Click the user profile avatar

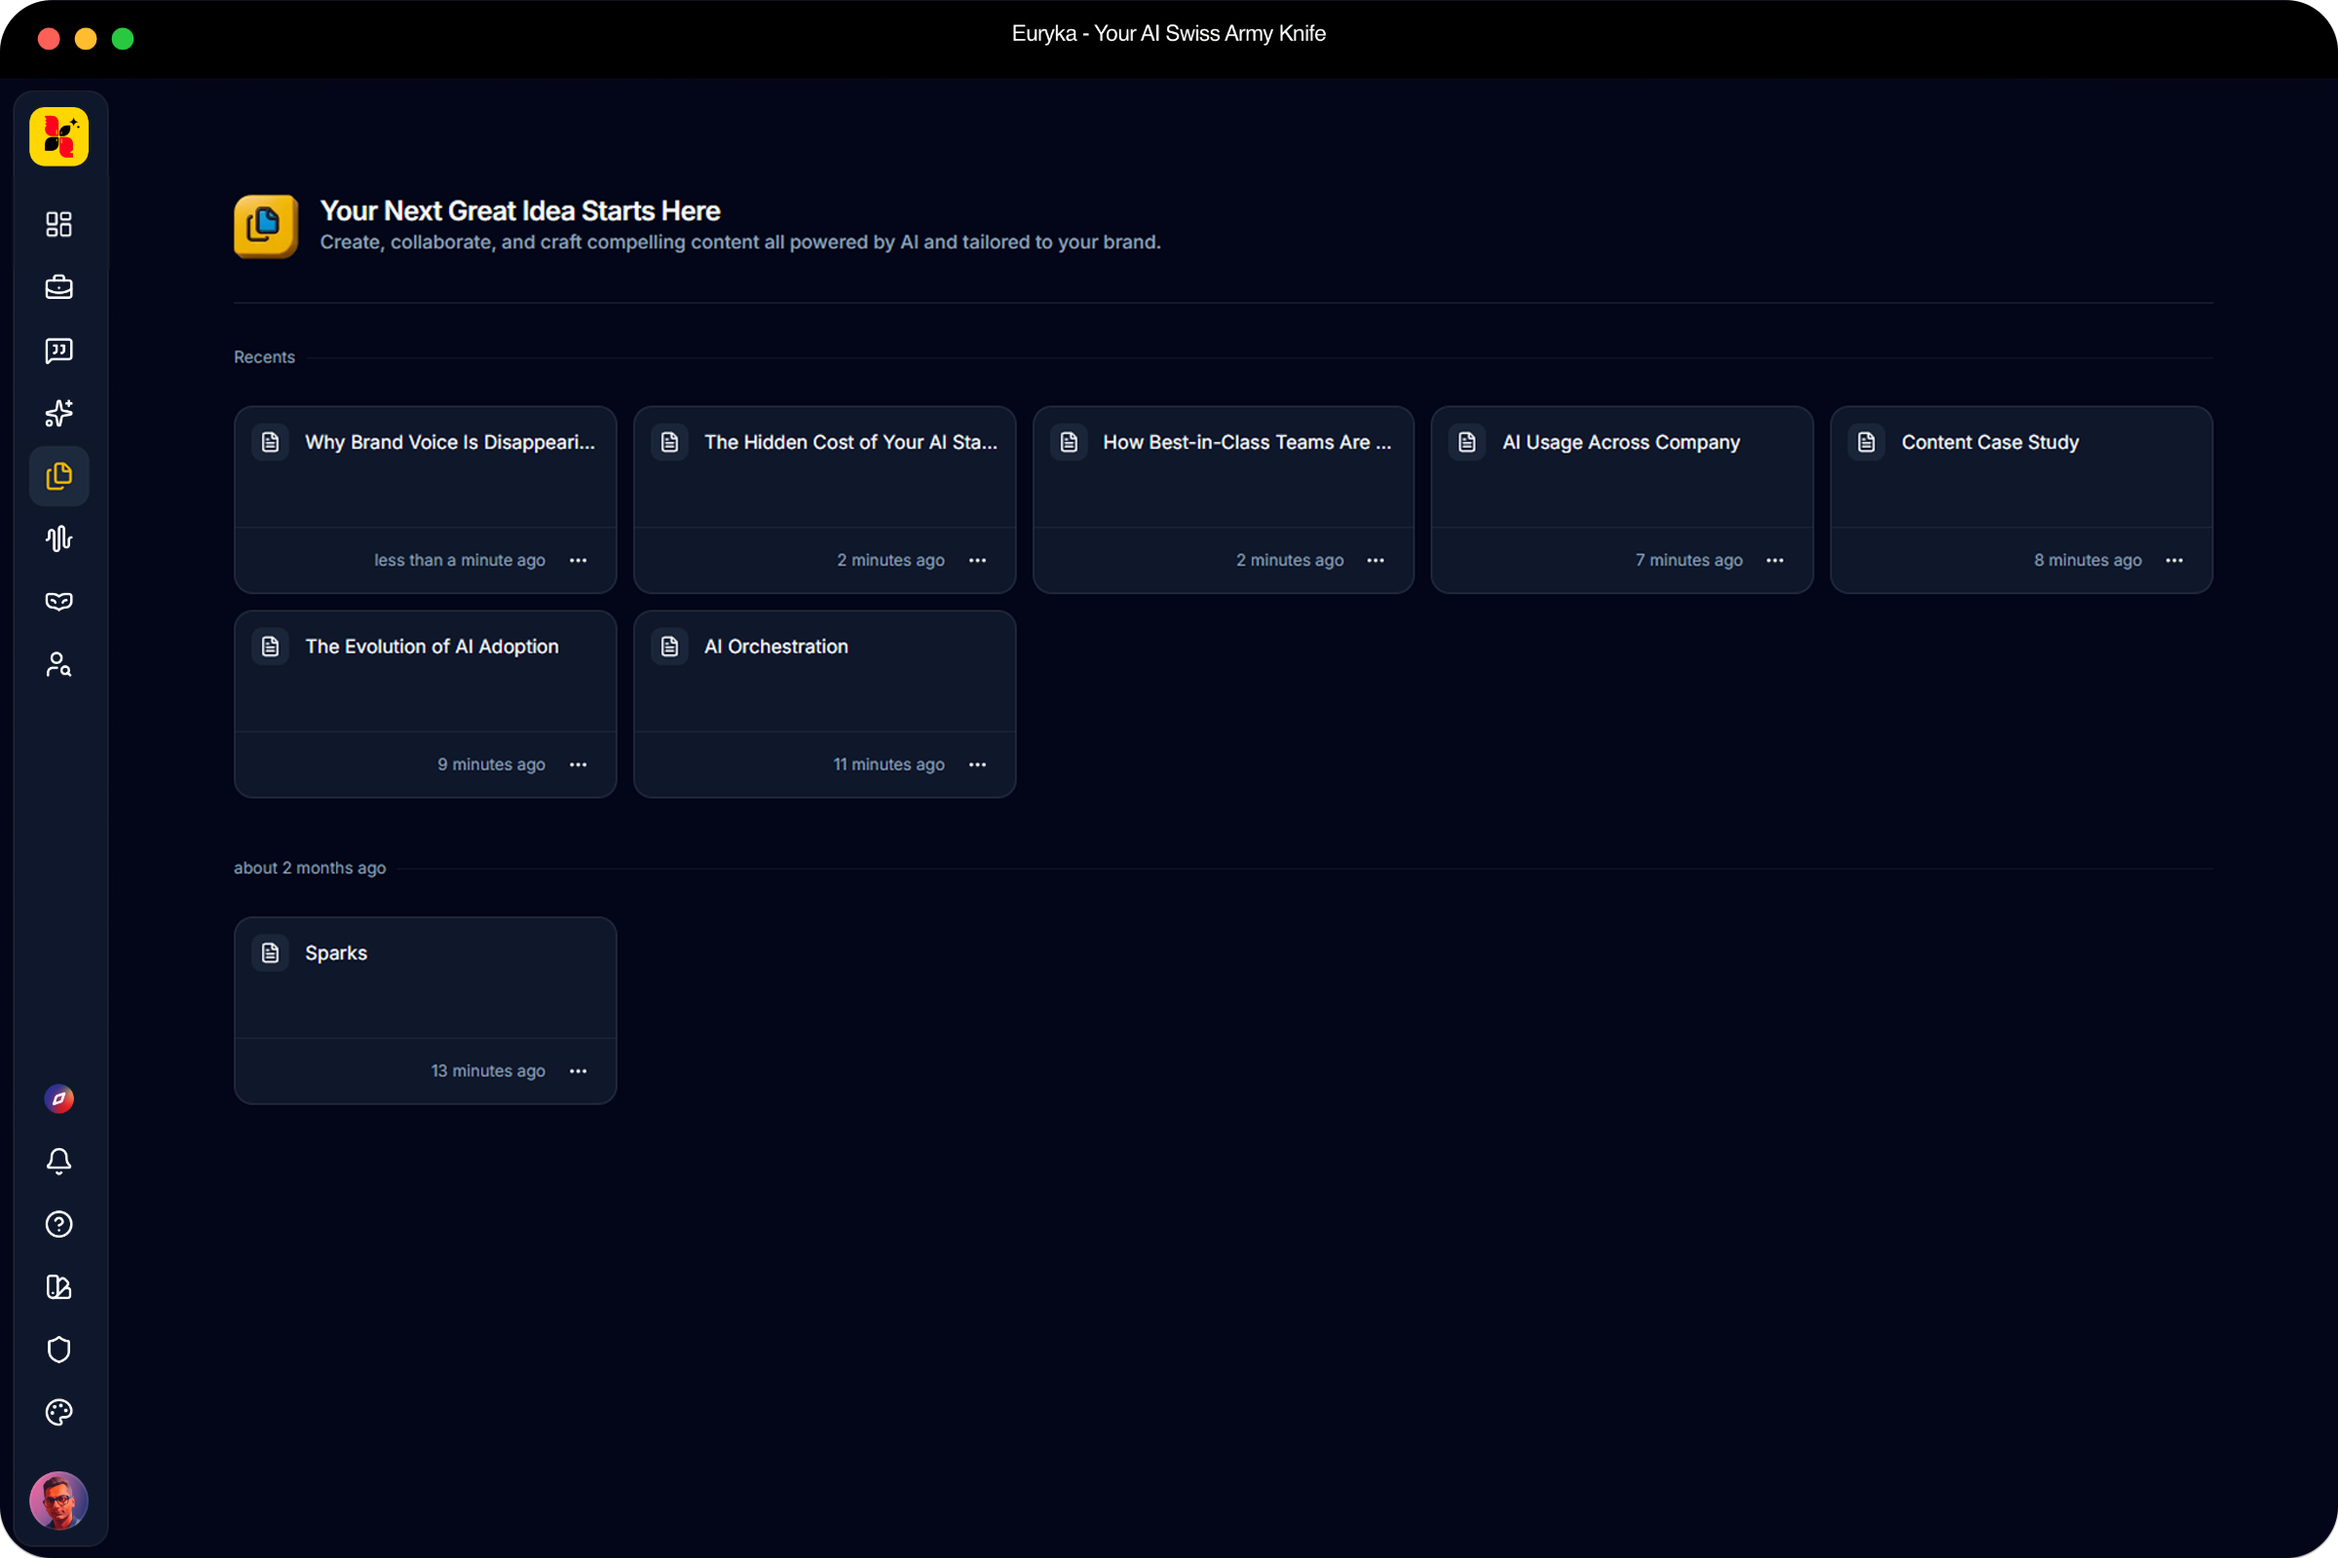tap(58, 1501)
